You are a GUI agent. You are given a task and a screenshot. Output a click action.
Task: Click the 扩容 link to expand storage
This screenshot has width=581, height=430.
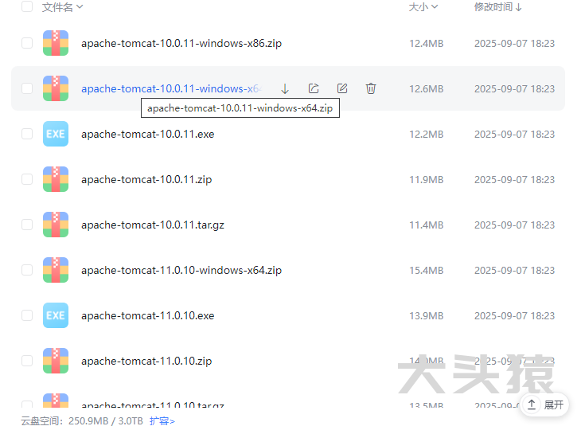[162, 420]
